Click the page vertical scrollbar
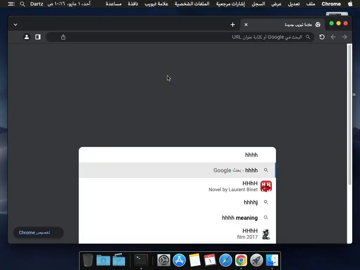 pyautogui.click(x=350, y=115)
